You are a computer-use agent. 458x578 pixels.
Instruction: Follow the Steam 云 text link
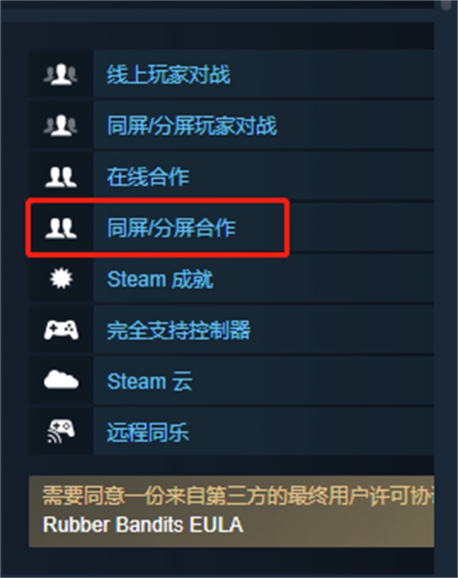point(150,382)
